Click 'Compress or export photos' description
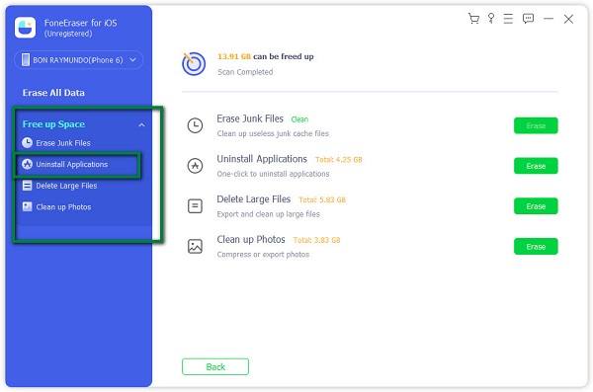 (263, 255)
